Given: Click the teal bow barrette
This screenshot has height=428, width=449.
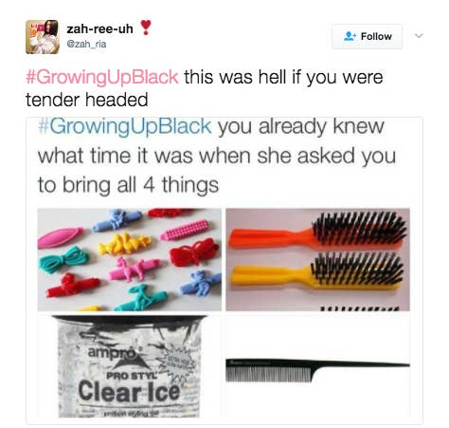Looking at the screenshot, I should point(63,259).
